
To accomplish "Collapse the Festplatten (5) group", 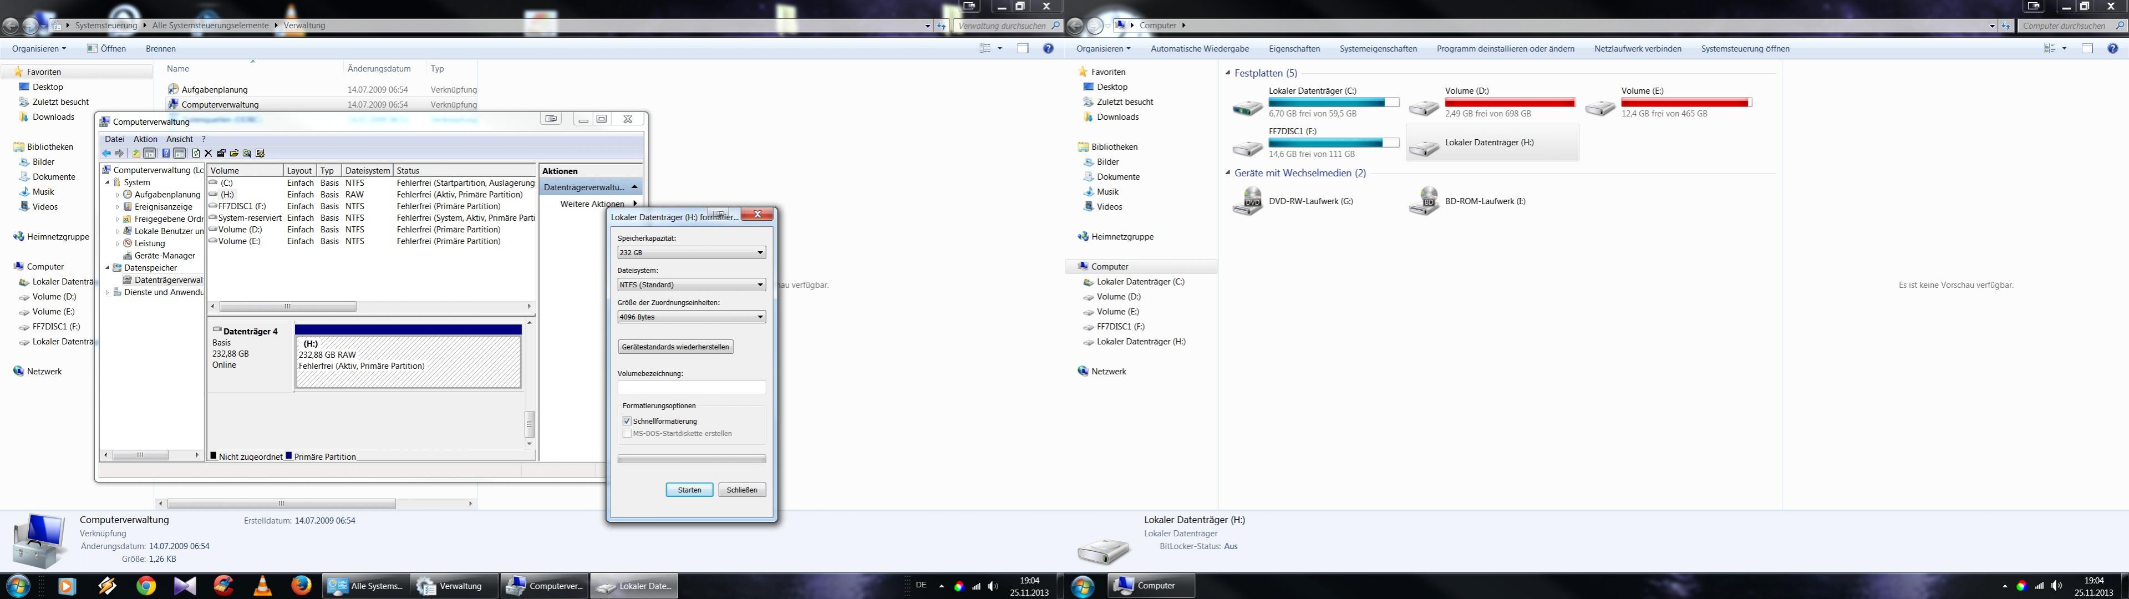I will coord(1227,74).
